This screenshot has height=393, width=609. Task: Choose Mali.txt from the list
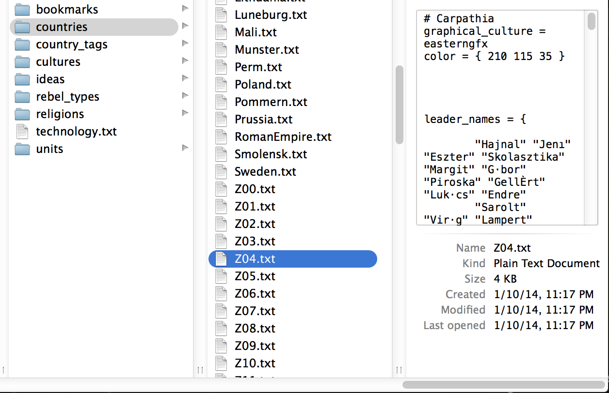[256, 32]
